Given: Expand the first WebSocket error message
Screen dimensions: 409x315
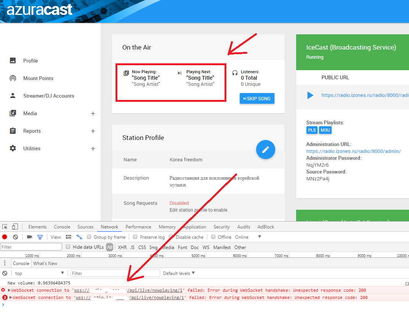Looking at the screenshot, I should 10,290.
